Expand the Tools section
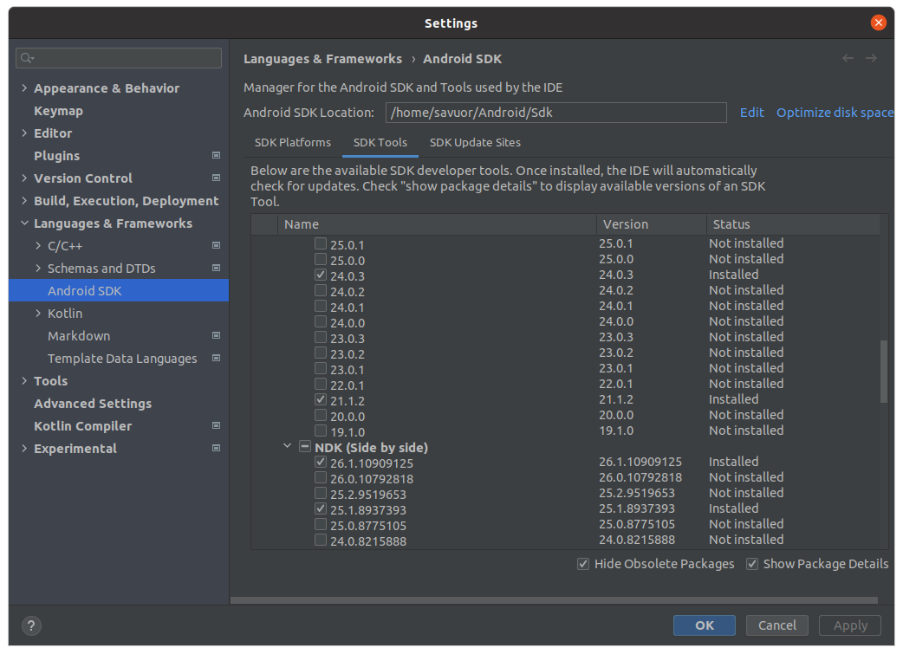 (23, 380)
